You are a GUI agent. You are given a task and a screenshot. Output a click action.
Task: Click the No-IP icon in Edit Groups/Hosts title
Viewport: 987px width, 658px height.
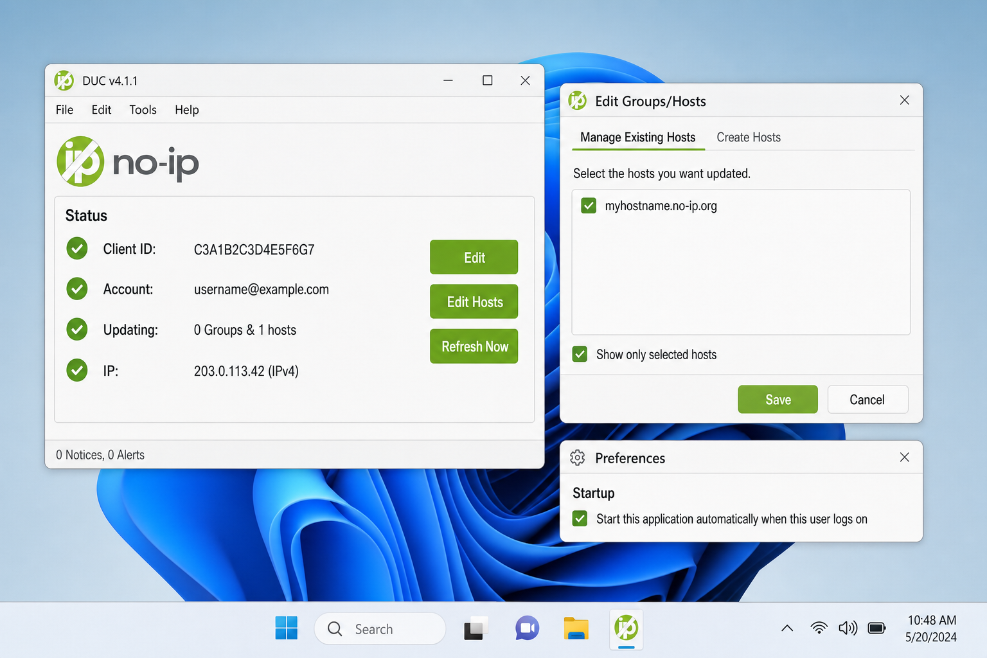[x=578, y=101]
